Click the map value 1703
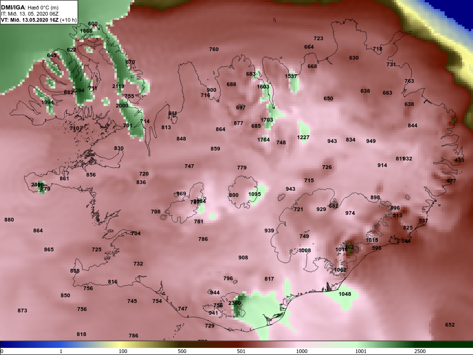The width and height of the screenshot is (473, 355). (267, 120)
